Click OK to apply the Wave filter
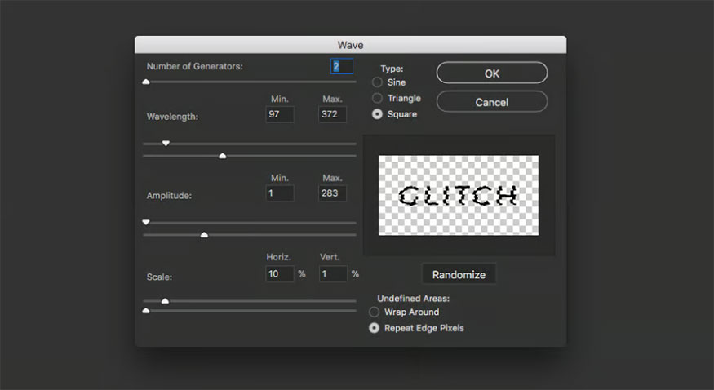 [x=491, y=73]
